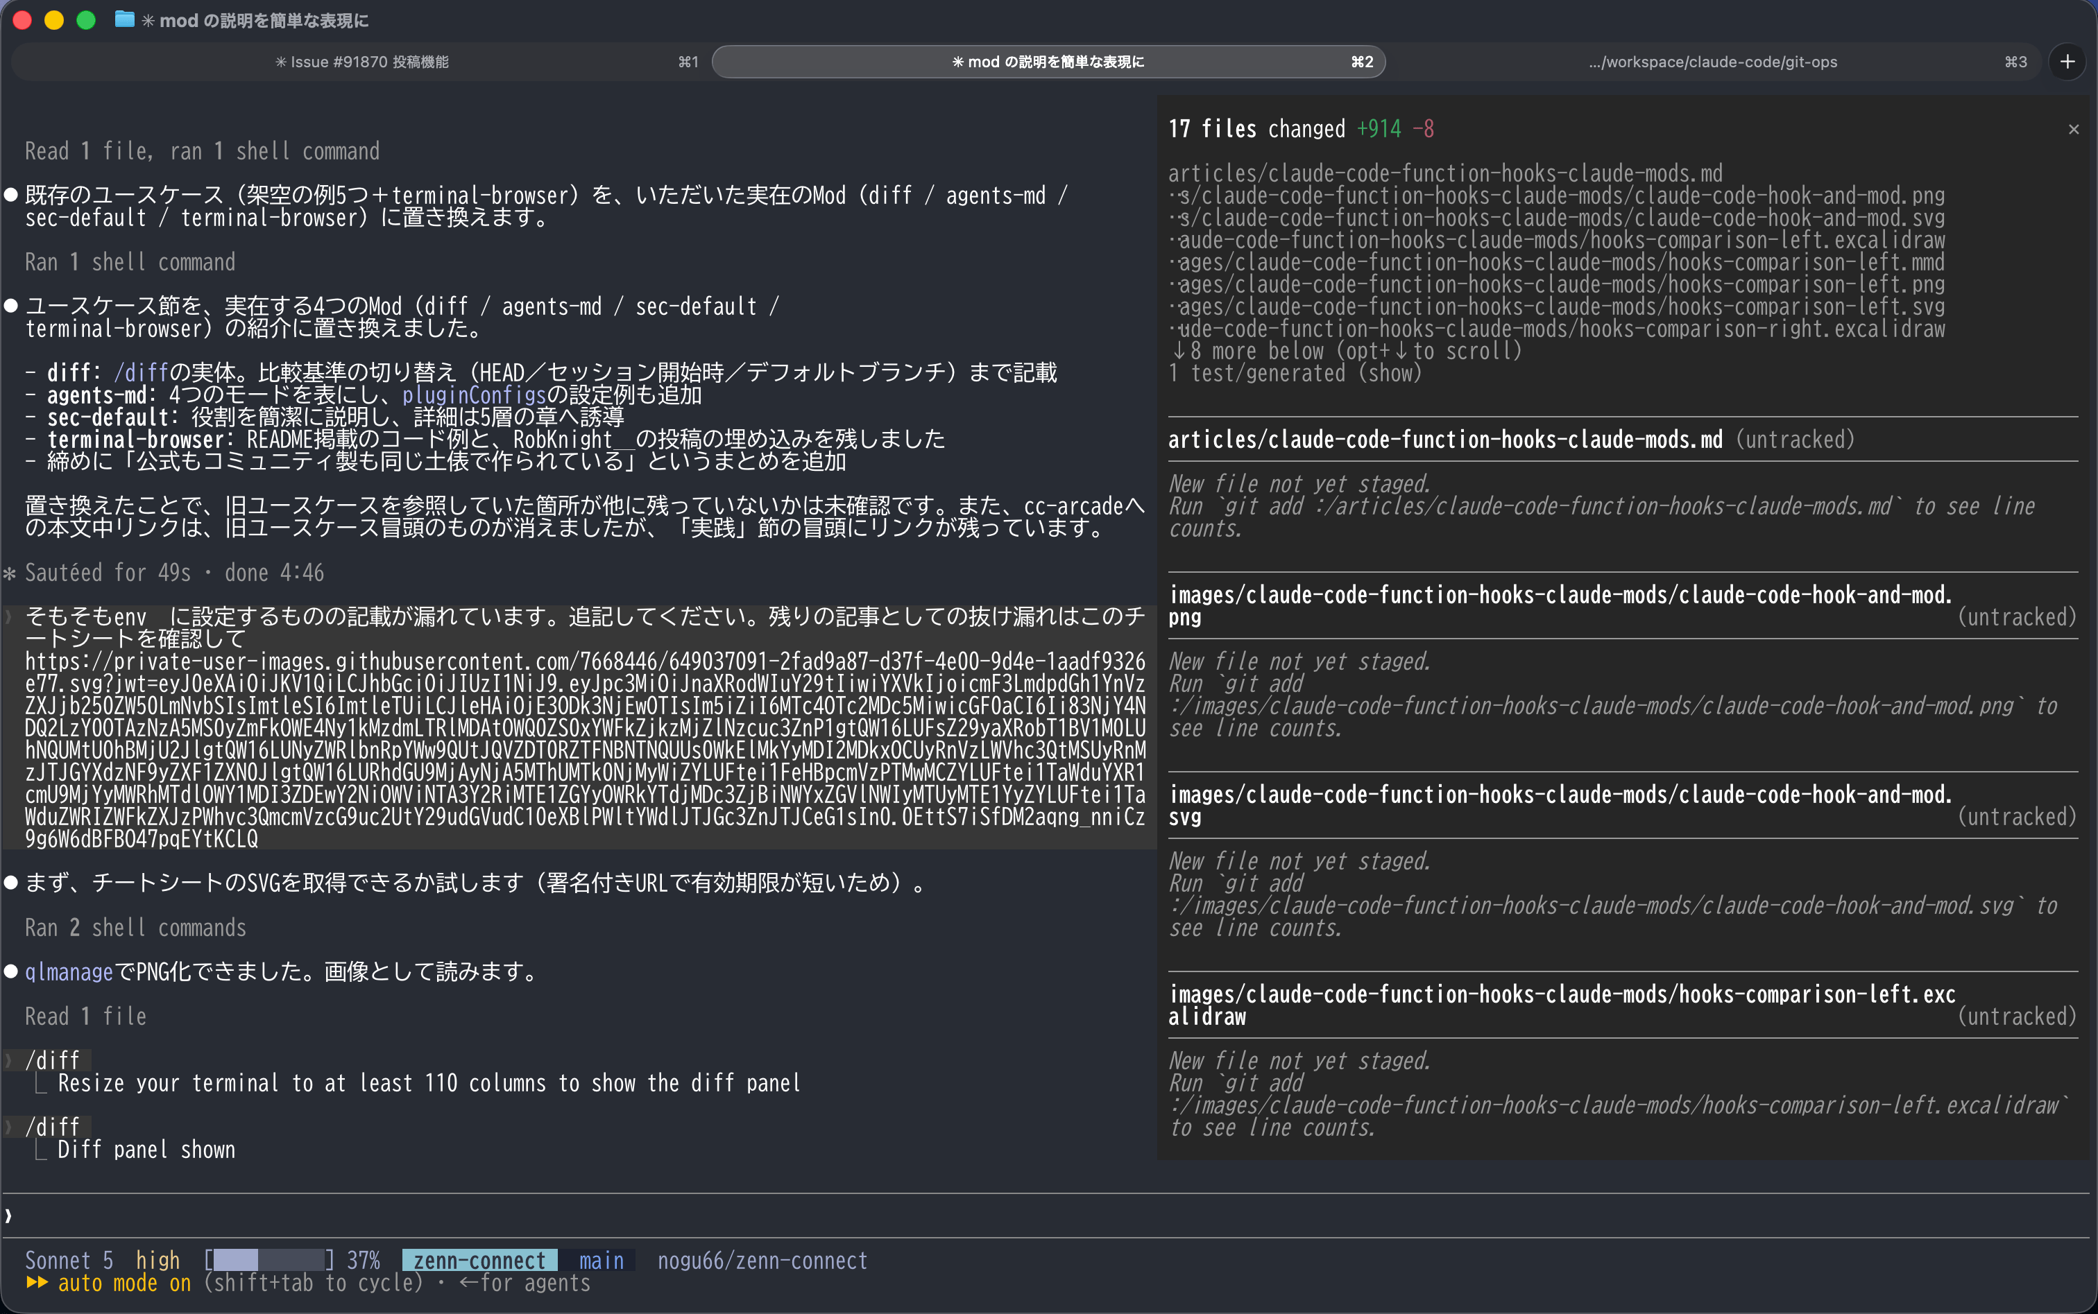Select 'hooks-comparison-left.mmd' in the file list
The height and width of the screenshot is (1314, 2098).
(x=1558, y=261)
